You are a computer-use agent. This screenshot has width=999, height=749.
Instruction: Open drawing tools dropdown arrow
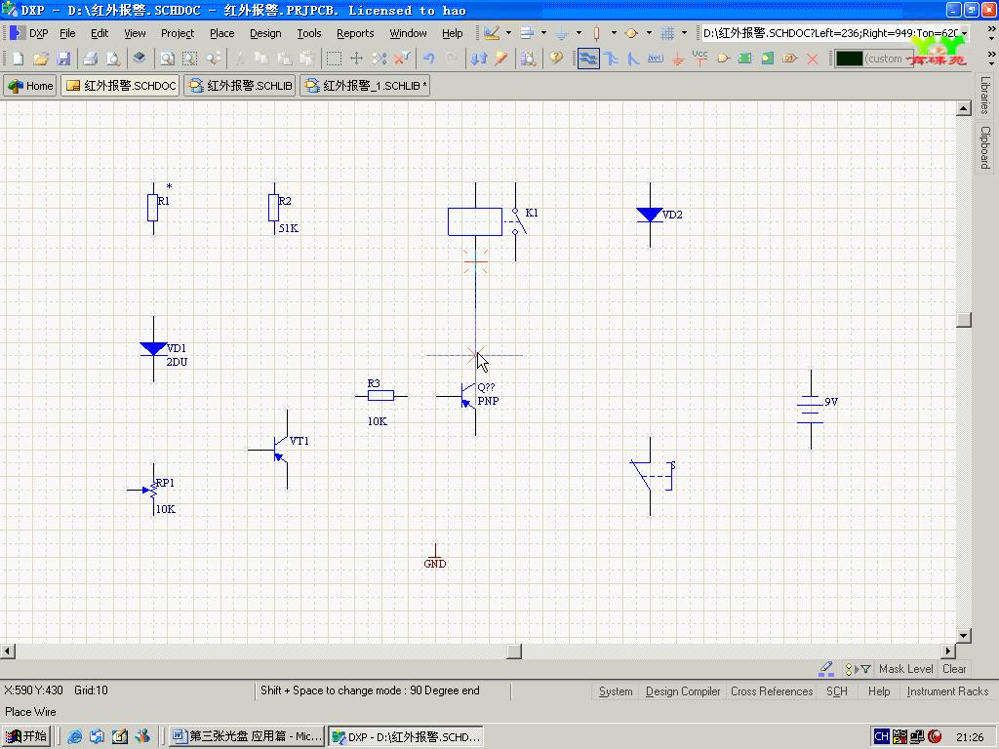508,33
